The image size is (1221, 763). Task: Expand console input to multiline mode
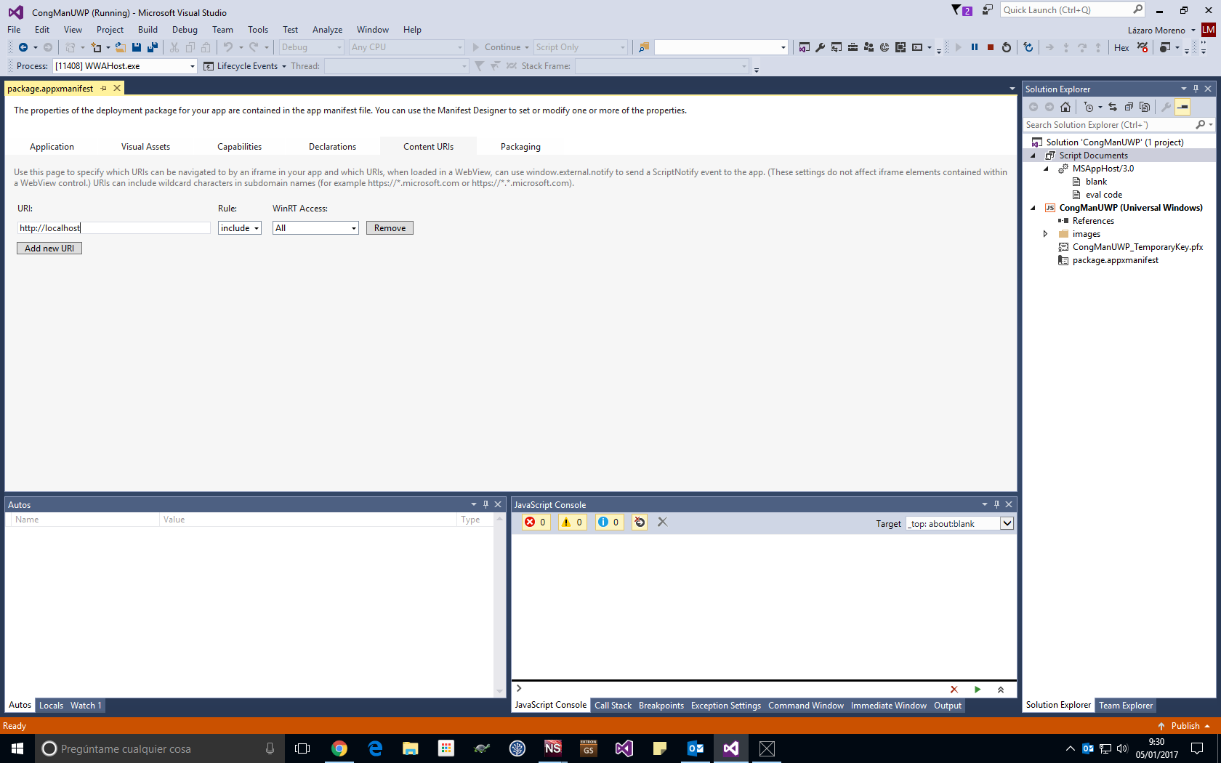tap(1001, 690)
